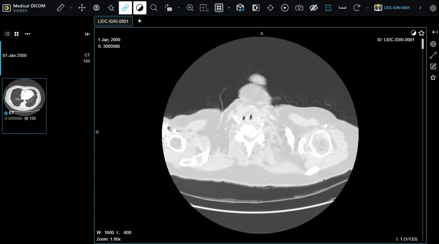Select the pan (move) tool
The width and height of the screenshot is (439, 244).
[82, 8]
